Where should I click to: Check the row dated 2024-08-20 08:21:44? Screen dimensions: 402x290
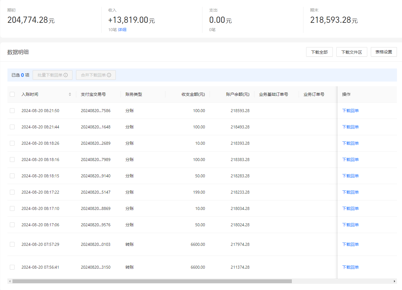click(x=12, y=127)
